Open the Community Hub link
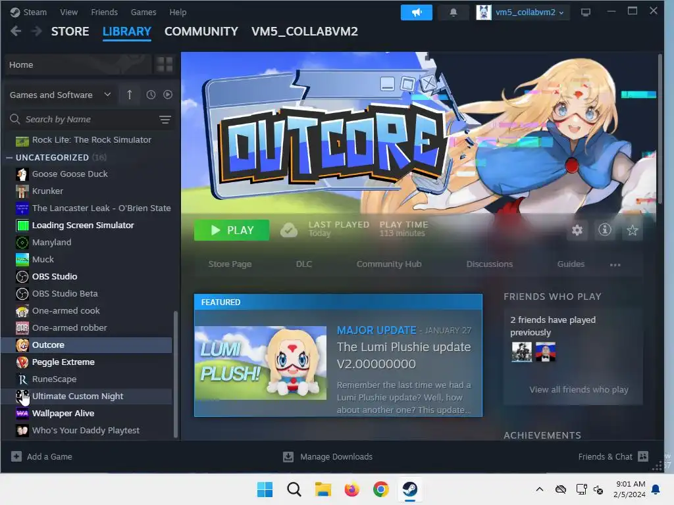Image resolution: width=674 pixels, height=505 pixels. 389,264
